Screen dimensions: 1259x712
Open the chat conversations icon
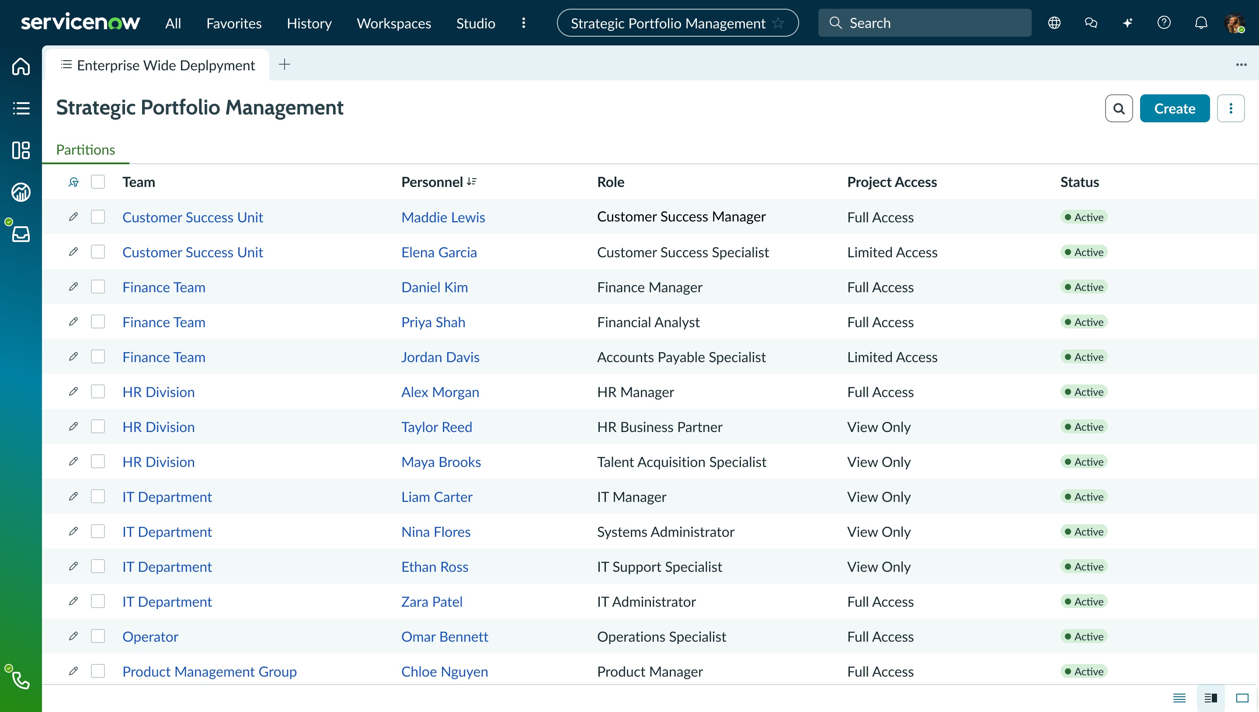pos(1091,23)
